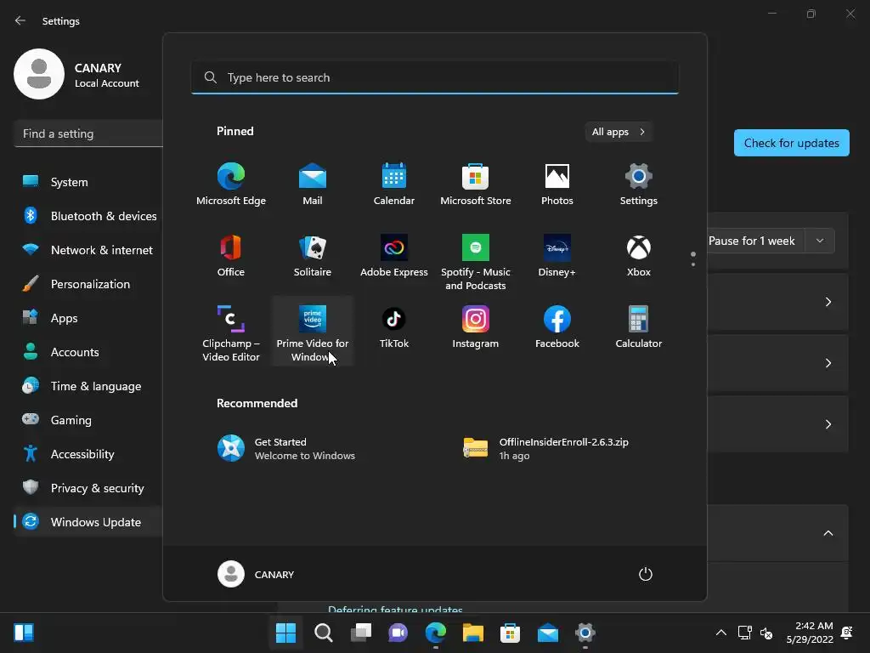
Task: Click the muted volume tray icon
Action: 766,633
